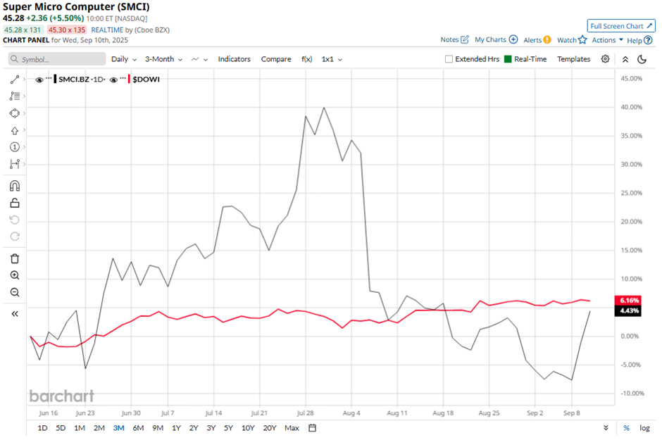662x440 pixels.
Task: Delete drawings with the trash icon
Action: (x=15, y=258)
